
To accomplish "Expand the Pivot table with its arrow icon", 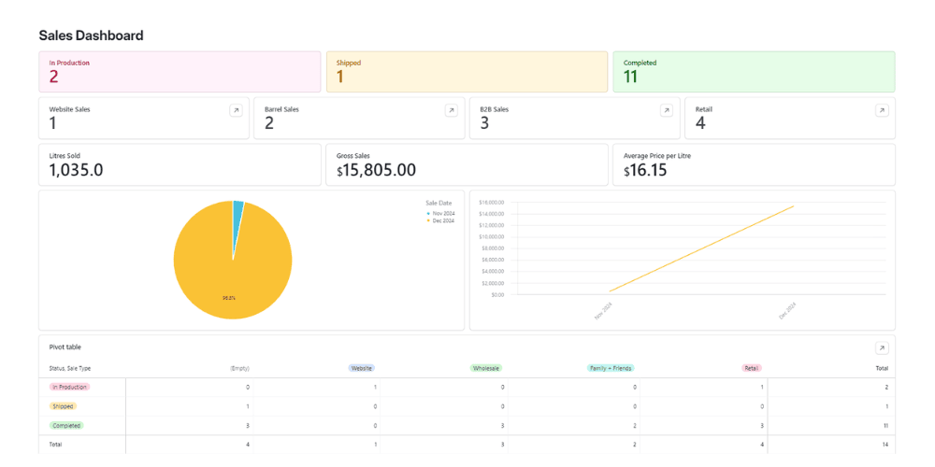I will click(x=881, y=347).
